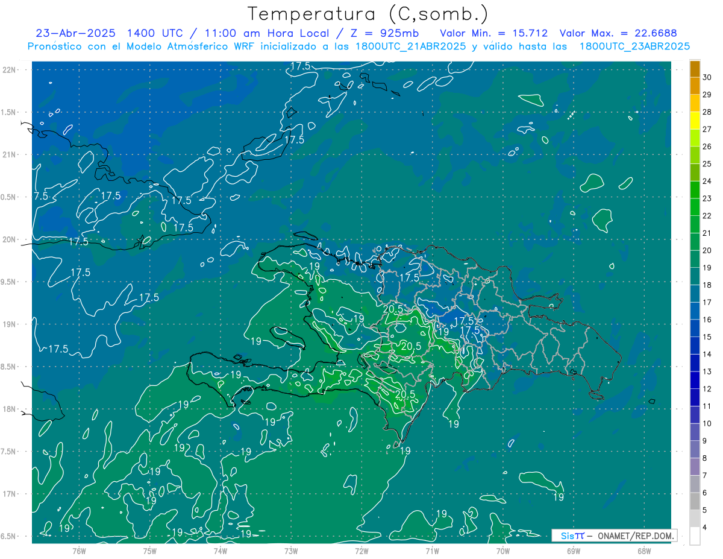Click the Sisπ ONAMET/REP.DOM. logo box
The height and width of the screenshot is (559, 723).
point(614,535)
